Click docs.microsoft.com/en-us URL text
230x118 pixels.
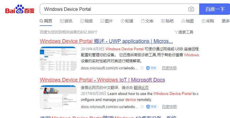[109, 107]
